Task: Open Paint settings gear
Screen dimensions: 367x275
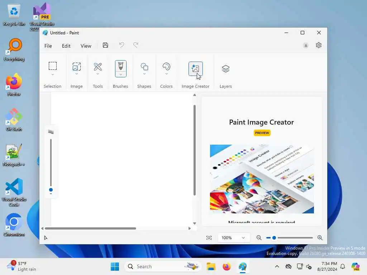Action: tap(319, 45)
